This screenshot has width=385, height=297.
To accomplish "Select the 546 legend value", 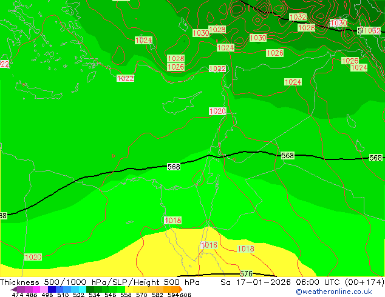I will point(111,295).
